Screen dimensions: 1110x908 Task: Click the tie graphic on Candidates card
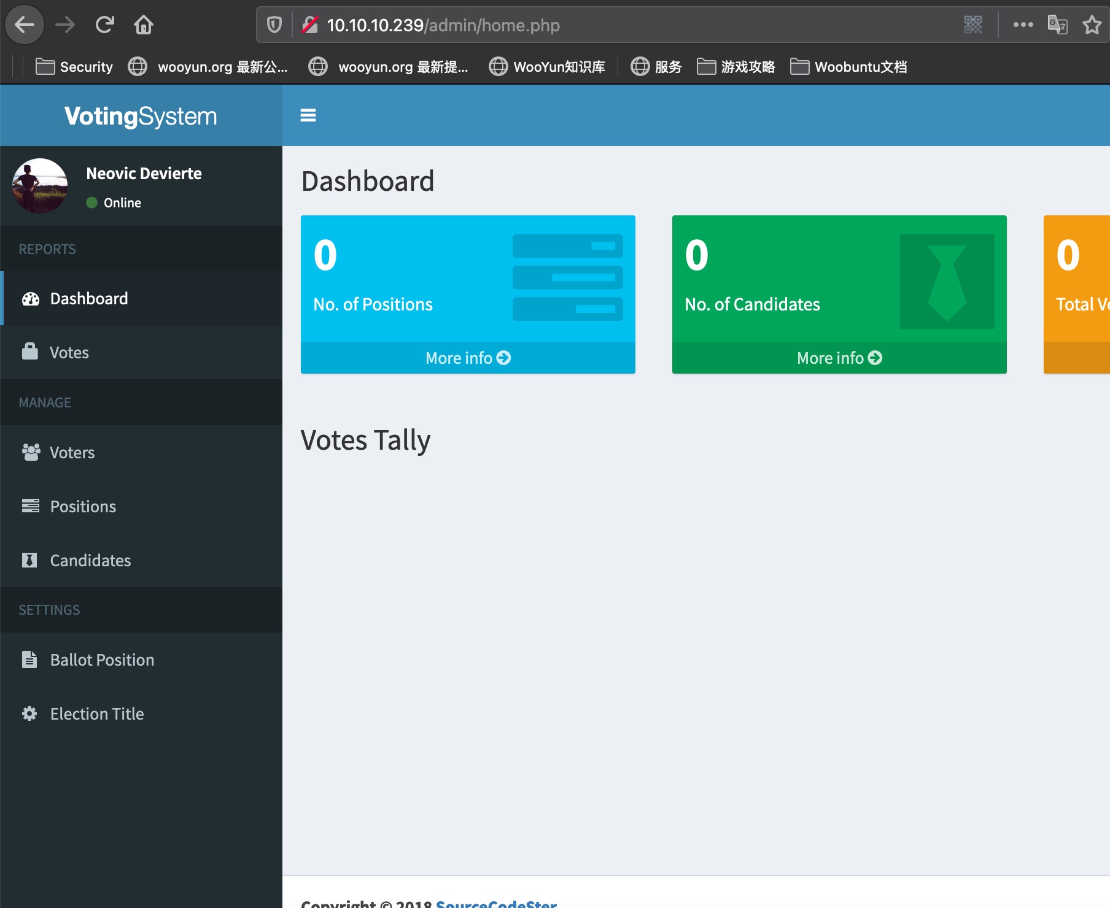947,282
